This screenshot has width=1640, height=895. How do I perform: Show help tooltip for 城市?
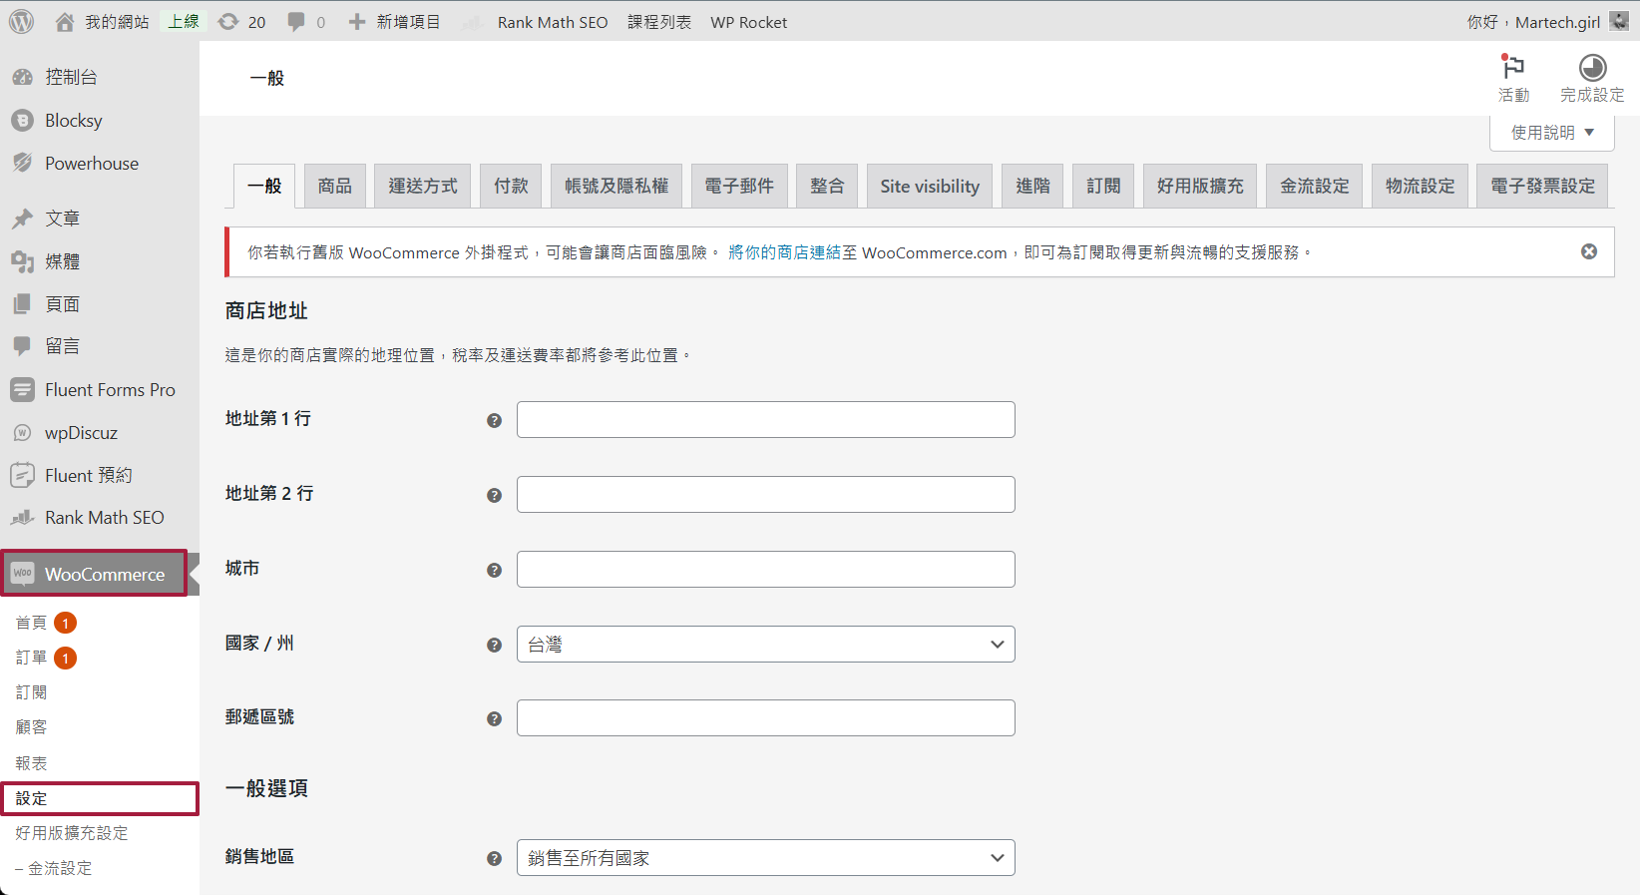pyautogui.click(x=494, y=570)
